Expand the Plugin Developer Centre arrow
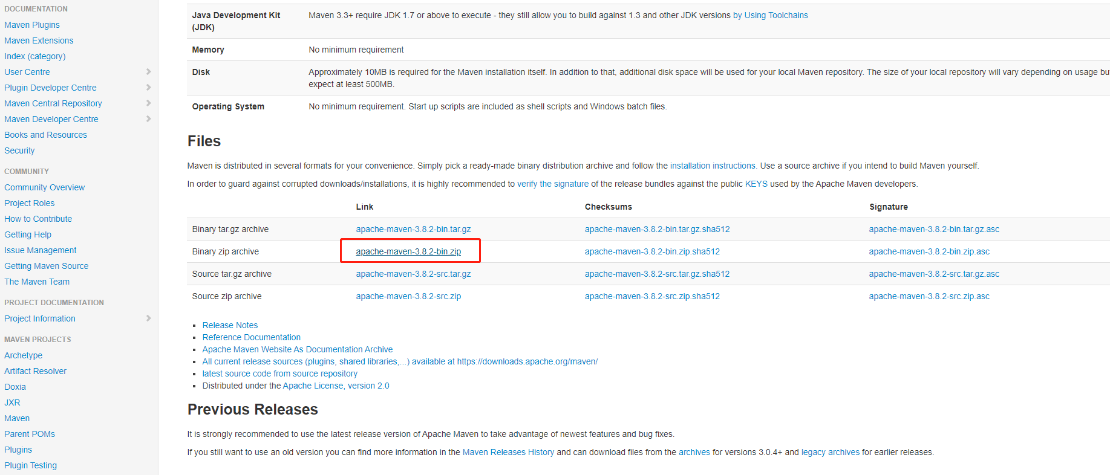Screen dimensions: 1110x475 (148, 88)
